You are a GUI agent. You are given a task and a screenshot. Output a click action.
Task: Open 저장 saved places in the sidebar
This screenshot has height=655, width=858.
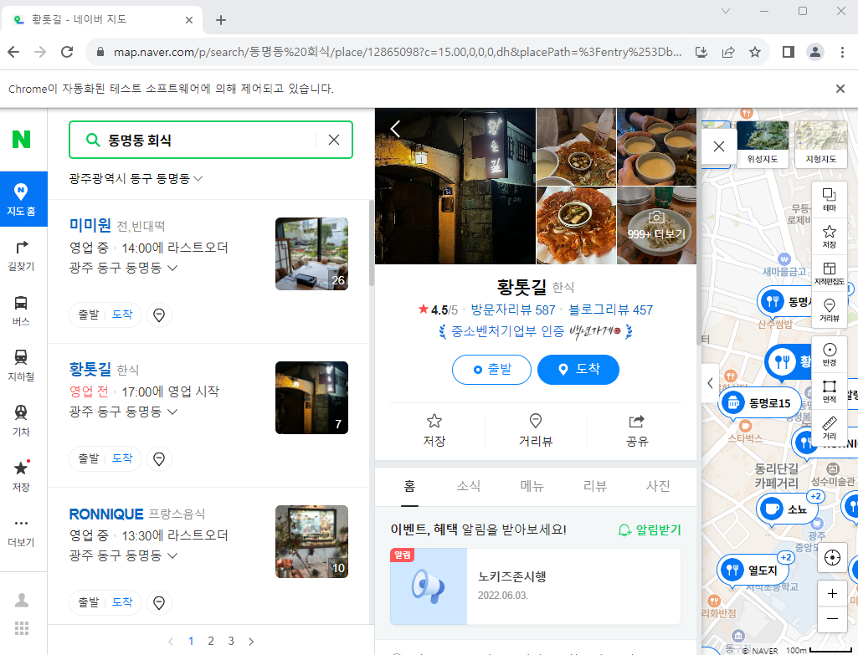click(x=21, y=476)
